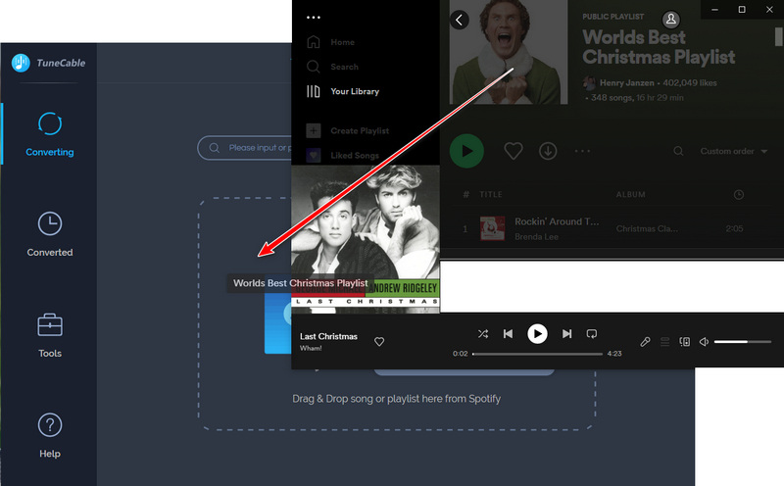This screenshot has width=784, height=486.
Task: Open the Tools section in TuneCable
Action: 50,335
